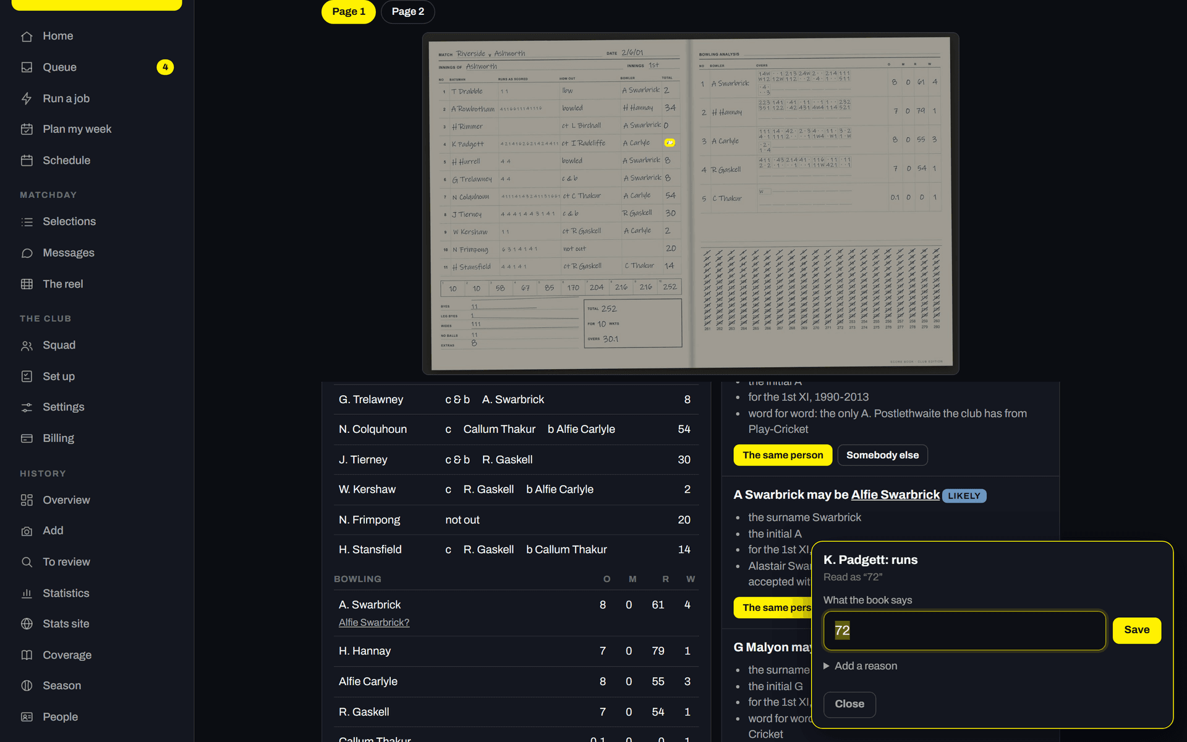Click the Settings sliders icon
Viewport: 1187px width, 742px height.
click(27, 407)
